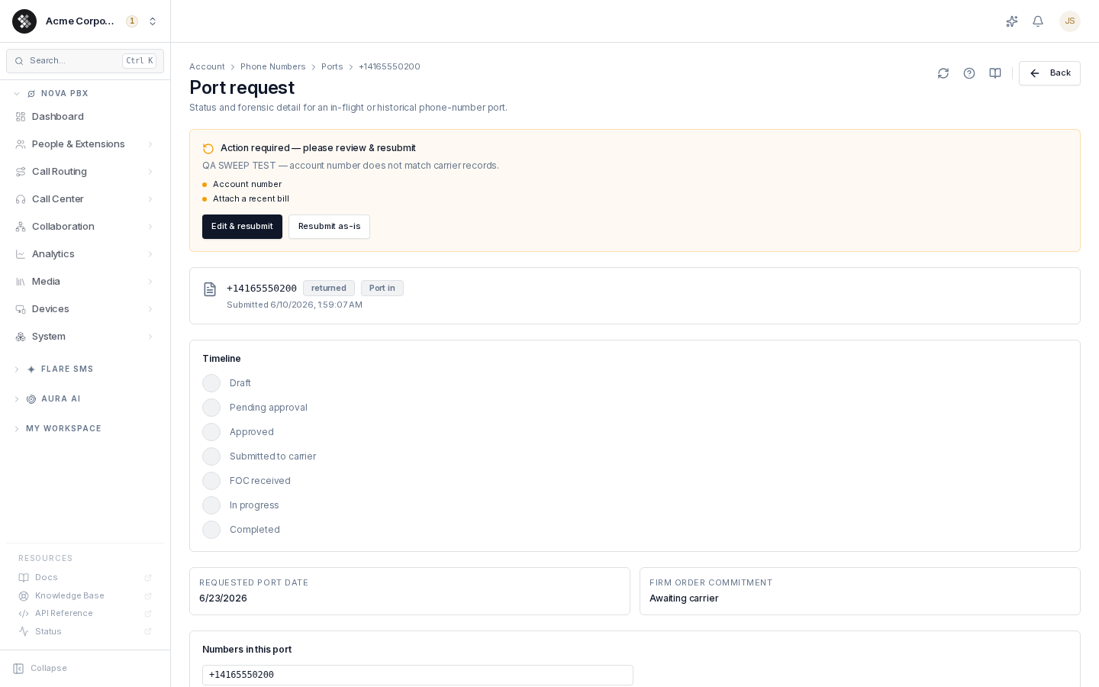Click the 6/23/2026 requested port date
This screenshot has height=687, width=1099.
click(x=223, y=598)
